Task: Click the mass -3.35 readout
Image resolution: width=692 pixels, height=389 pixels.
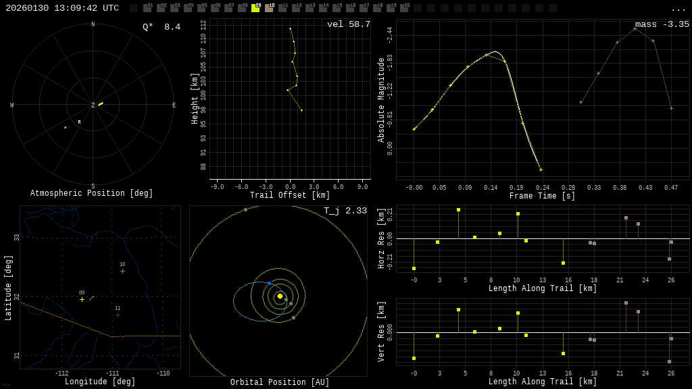Action: click(x=662, y=24)
